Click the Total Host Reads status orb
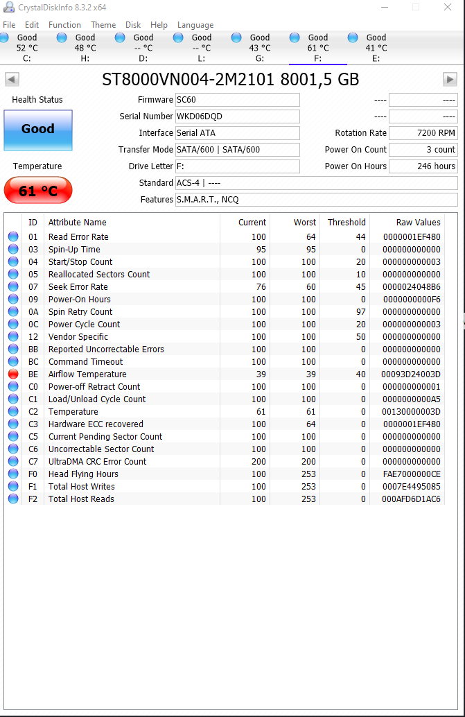 click(13, 499)
